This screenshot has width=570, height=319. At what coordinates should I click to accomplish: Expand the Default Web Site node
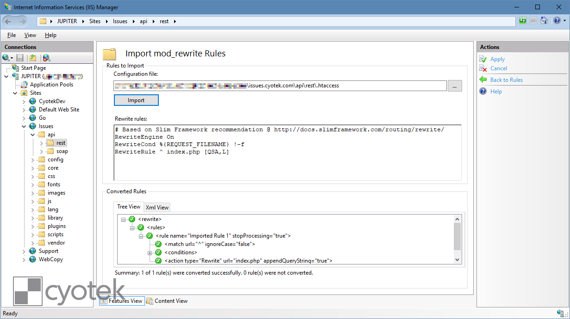point(24,110)
